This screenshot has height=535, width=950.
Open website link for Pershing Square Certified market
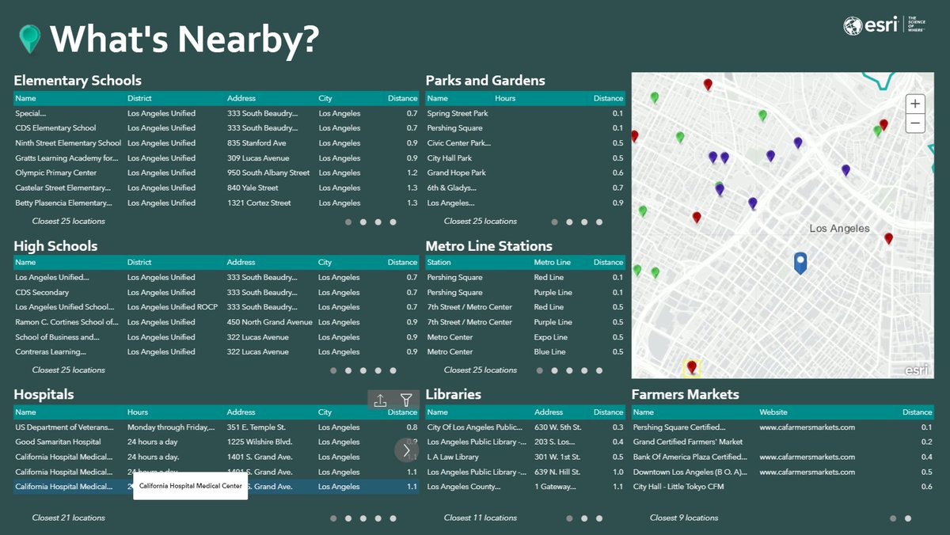click(807, 427)
